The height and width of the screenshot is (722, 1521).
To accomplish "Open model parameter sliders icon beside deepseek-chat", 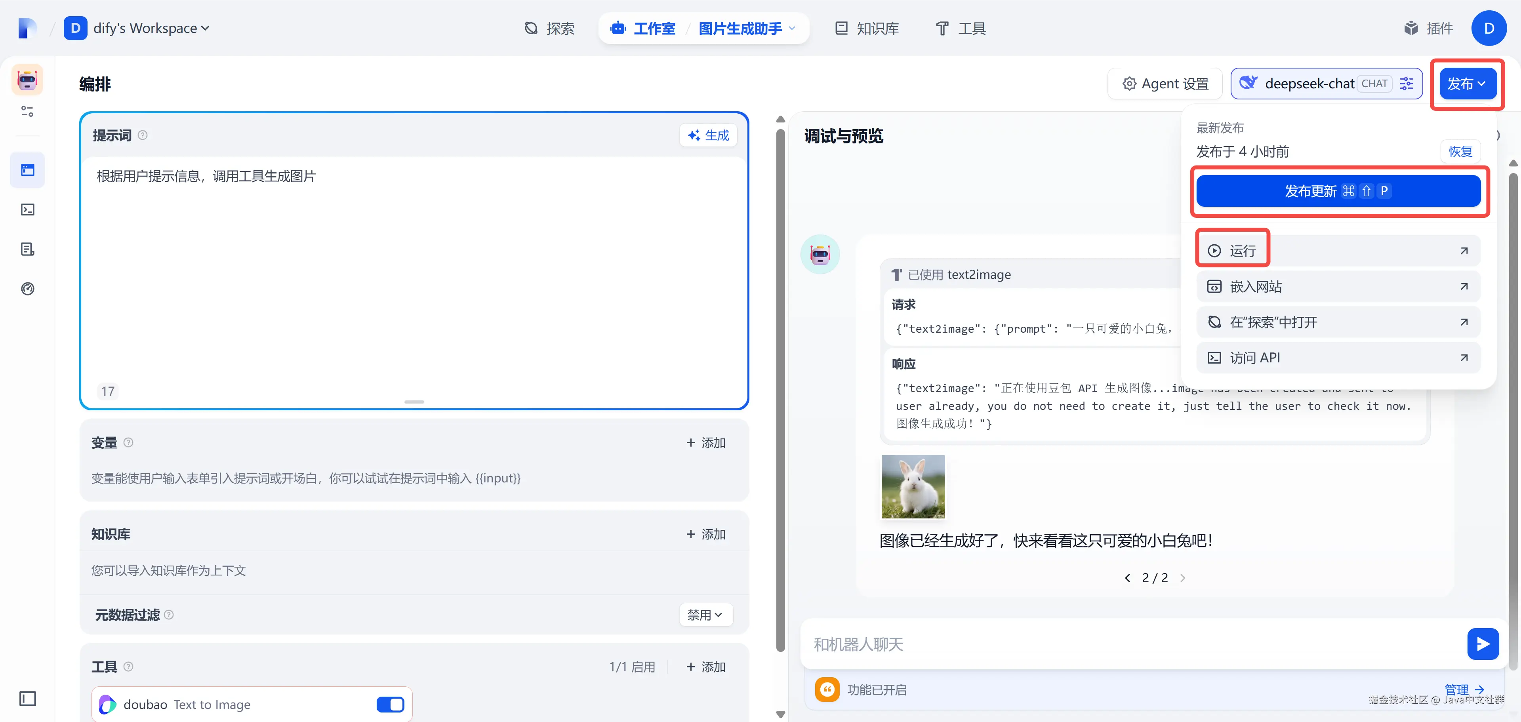I will 1407,84.
